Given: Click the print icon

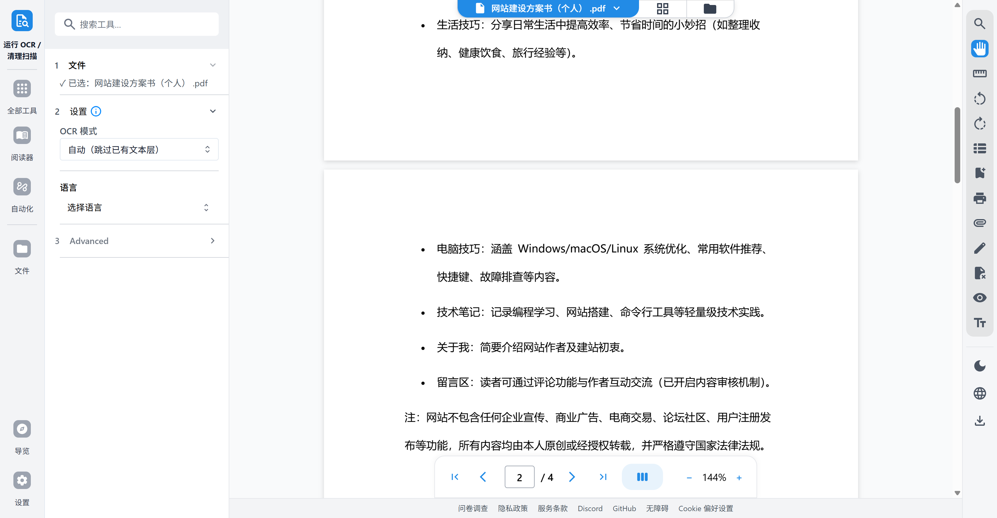Looking at the screenshot, I should pos(979,198).
